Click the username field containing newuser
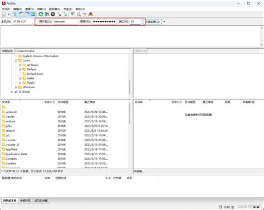Viewport: 264px width, 210px height. [x=65, y=22]
